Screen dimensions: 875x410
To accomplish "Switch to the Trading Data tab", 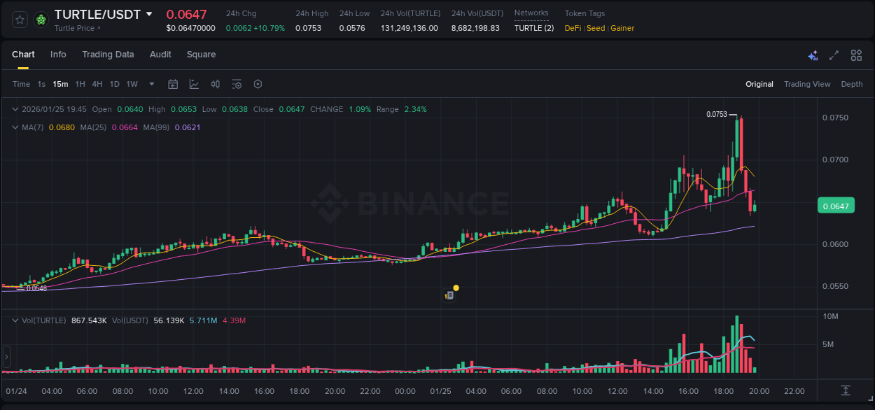I will tap(108, 54).
